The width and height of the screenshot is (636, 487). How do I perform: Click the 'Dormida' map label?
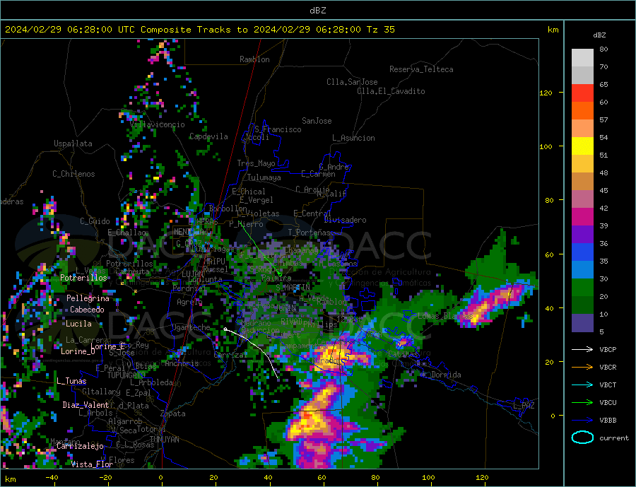tap(446, 375)
